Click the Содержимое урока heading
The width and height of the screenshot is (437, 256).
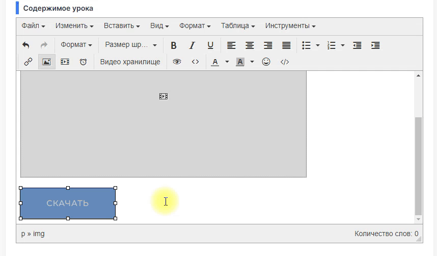pyautogui.click(x=58, y=8)
